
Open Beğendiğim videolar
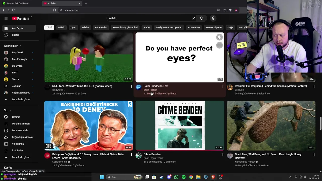tap(19, 137)
